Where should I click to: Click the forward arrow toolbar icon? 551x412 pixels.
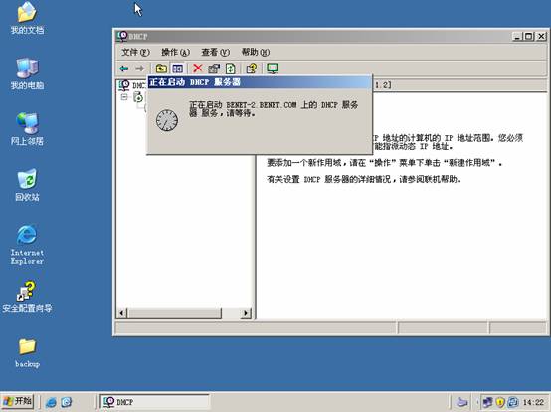click(140, 69)
